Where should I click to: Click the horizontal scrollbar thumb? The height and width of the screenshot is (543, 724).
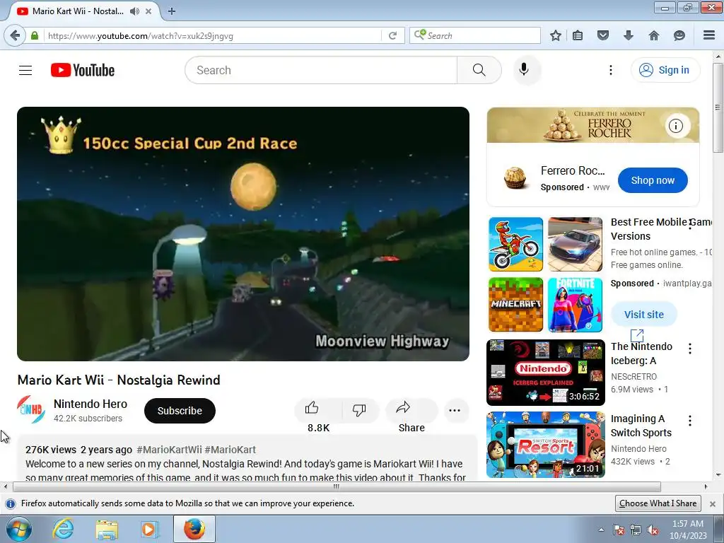coord(337,486)
